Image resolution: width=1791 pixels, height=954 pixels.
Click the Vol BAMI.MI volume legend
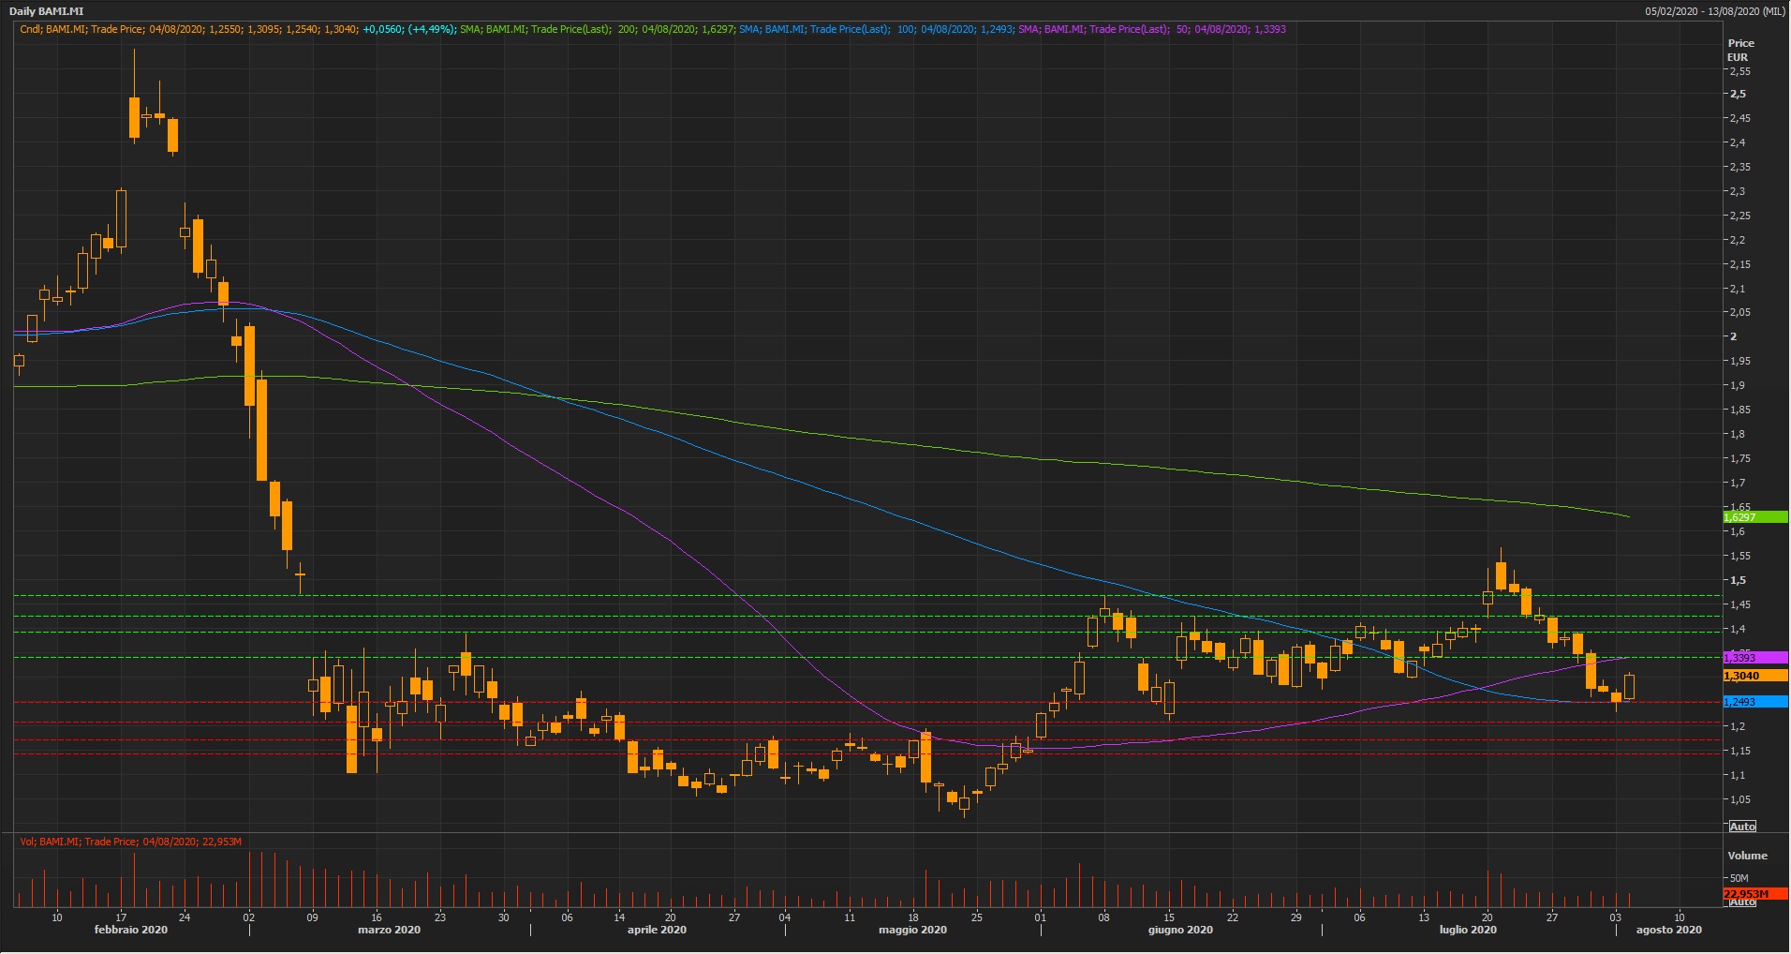pyautogui.click(x=131, y=842)
